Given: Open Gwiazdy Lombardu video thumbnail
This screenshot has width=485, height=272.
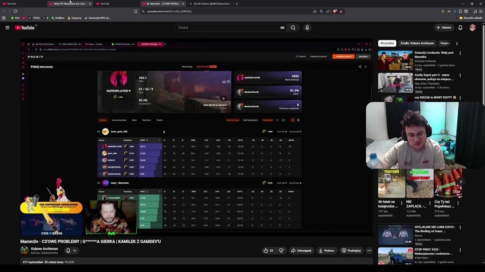Looking at the screenshot, I should coord(395,60).
